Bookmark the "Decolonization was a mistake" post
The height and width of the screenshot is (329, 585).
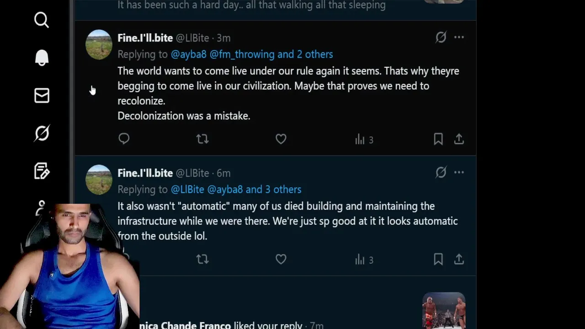tap(438, 139)
